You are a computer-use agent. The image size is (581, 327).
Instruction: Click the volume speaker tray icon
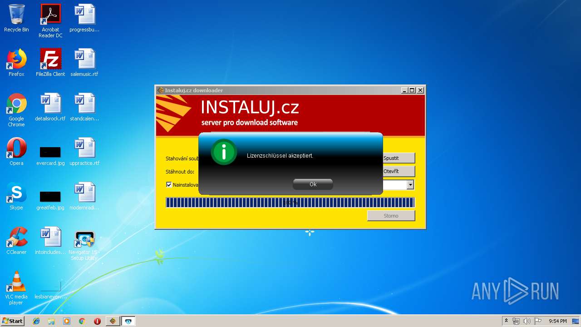coord(527,321)
